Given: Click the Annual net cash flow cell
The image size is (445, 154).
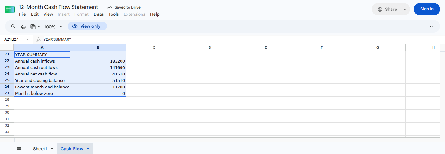Looking at the screenshot, I should point(42,74).
